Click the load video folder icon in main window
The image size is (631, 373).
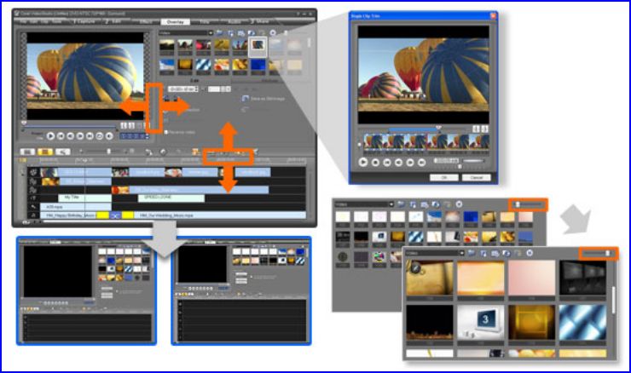(219, 33)
